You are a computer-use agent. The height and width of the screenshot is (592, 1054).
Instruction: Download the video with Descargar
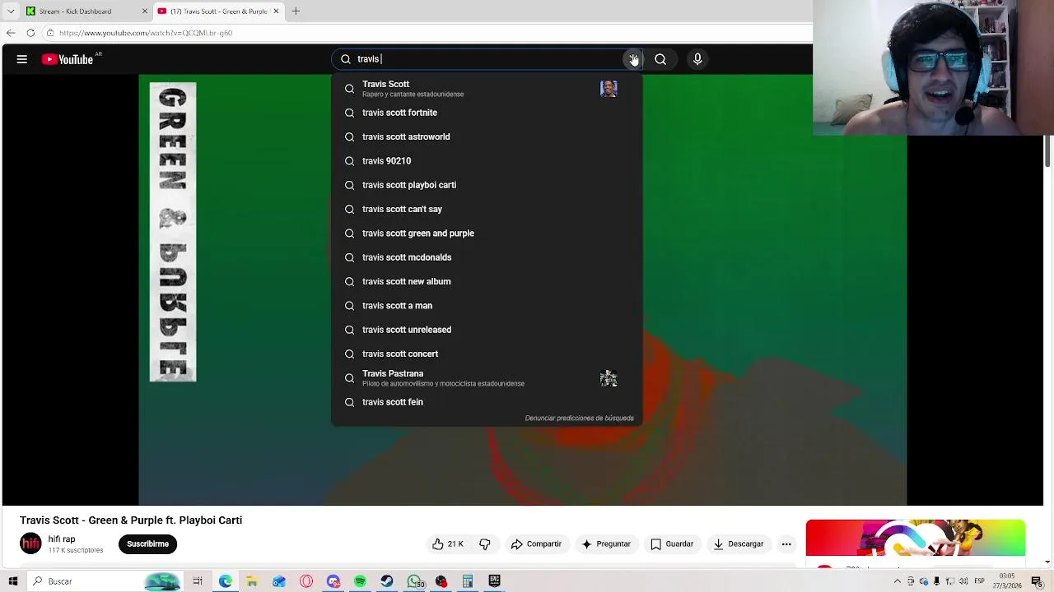(x=739, y=543)
